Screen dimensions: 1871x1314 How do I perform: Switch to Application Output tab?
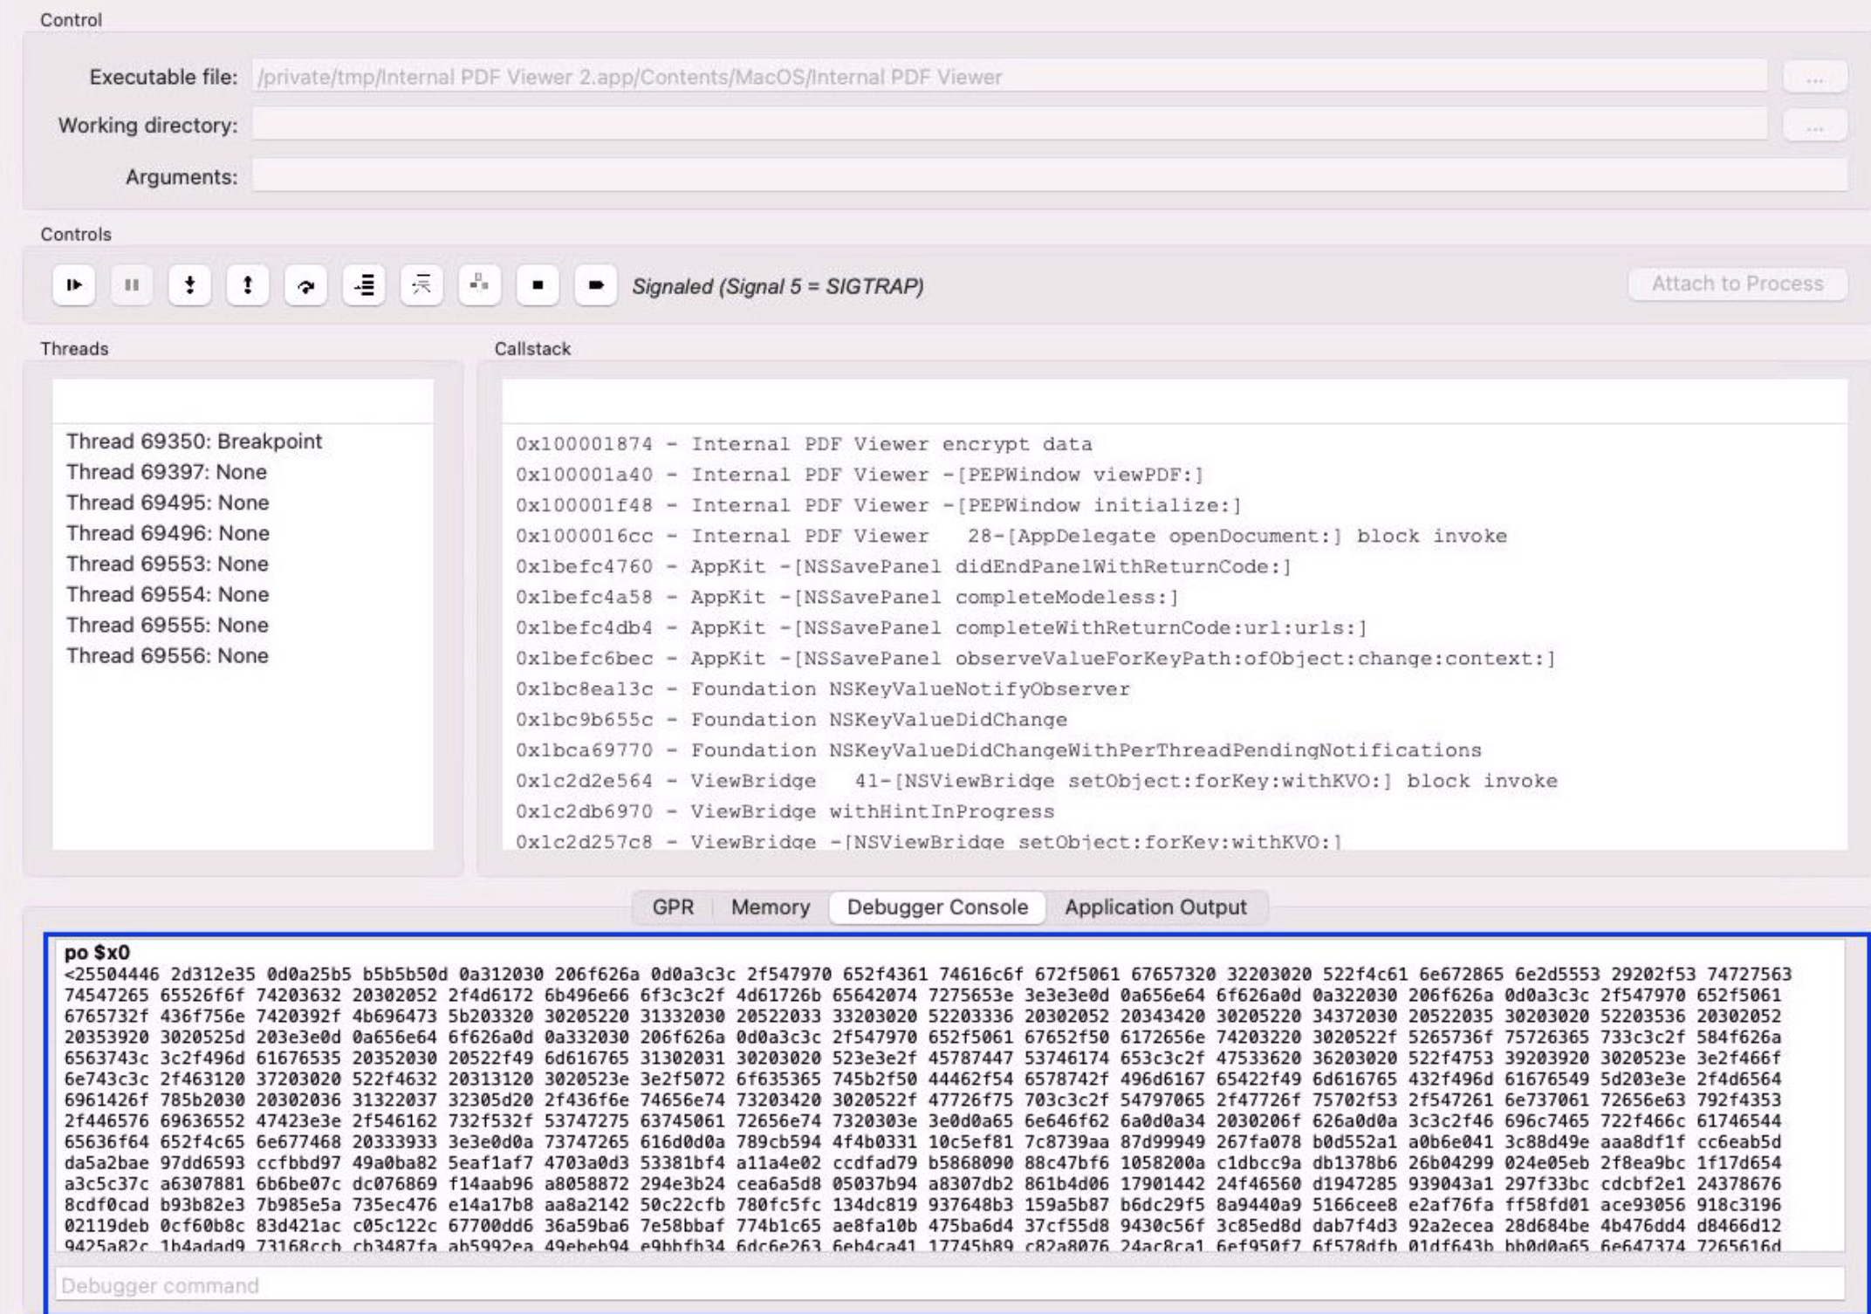(1155, 907)
